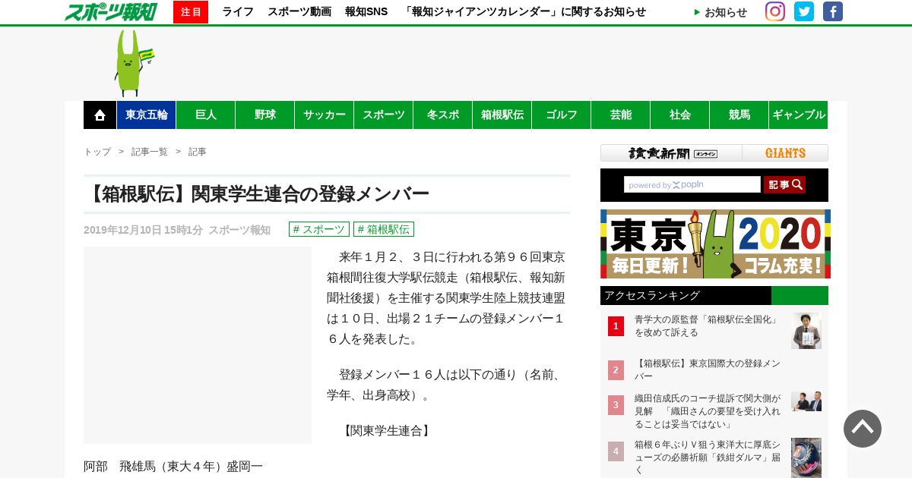Select the 芸能 navigation tab
The height and width of the screenshot is (478, 912).
tap(621, 115)
